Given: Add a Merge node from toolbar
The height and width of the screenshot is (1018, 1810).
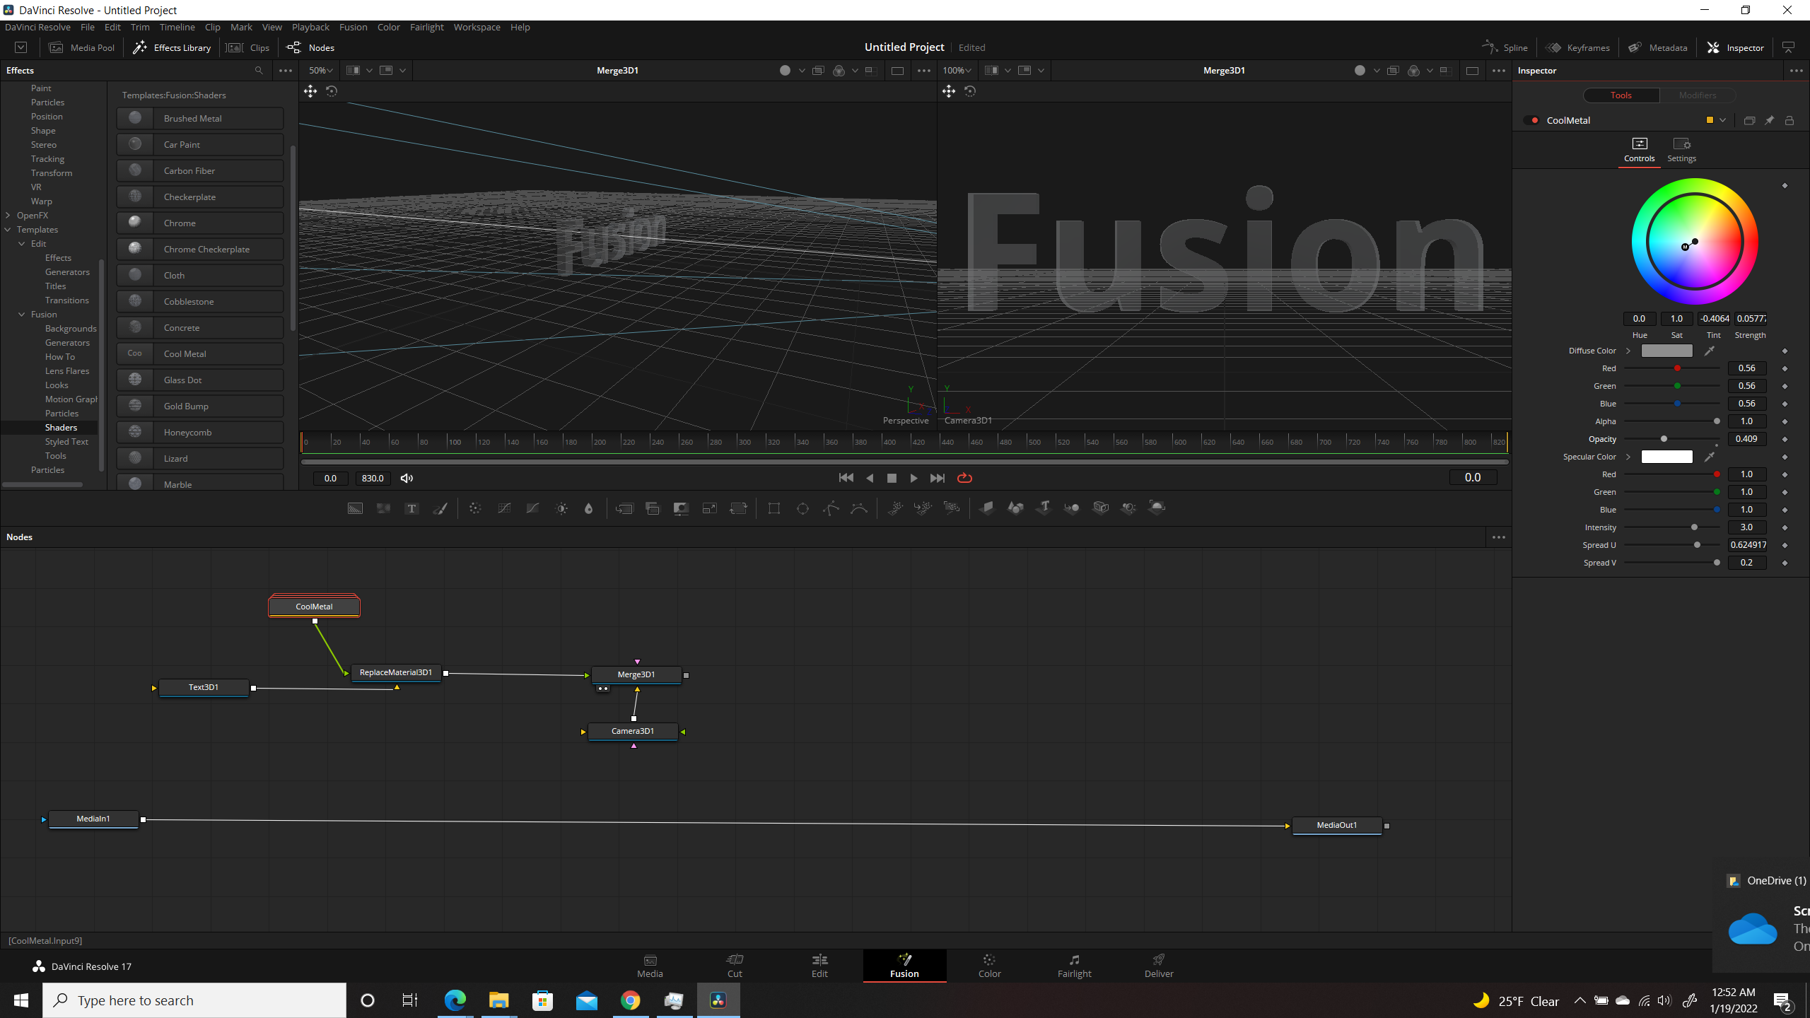Looking at the screenshot, I should pos(624,508).
